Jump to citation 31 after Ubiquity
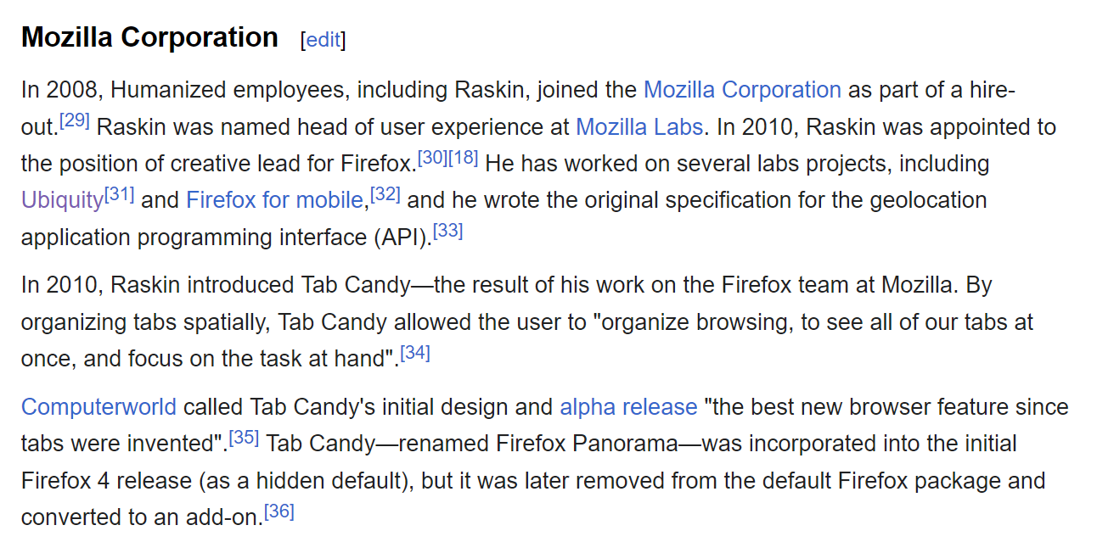This screenshot has width=1097, height=542. 120,194
